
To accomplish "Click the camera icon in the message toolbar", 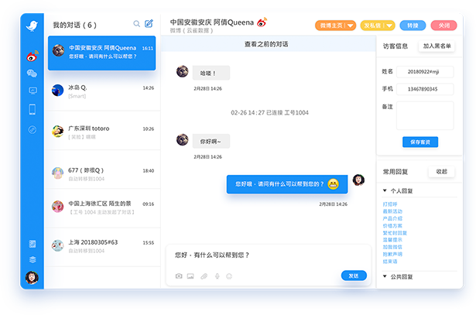I will [179, 276].
